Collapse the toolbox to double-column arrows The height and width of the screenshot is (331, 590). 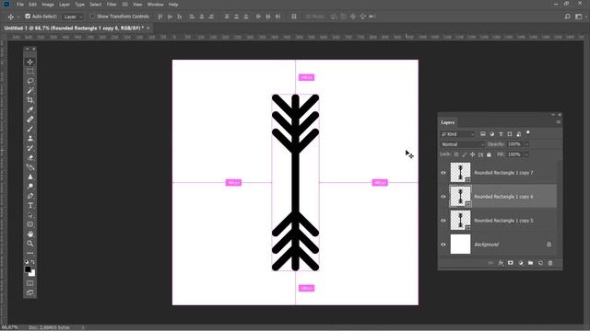point(27,49)
